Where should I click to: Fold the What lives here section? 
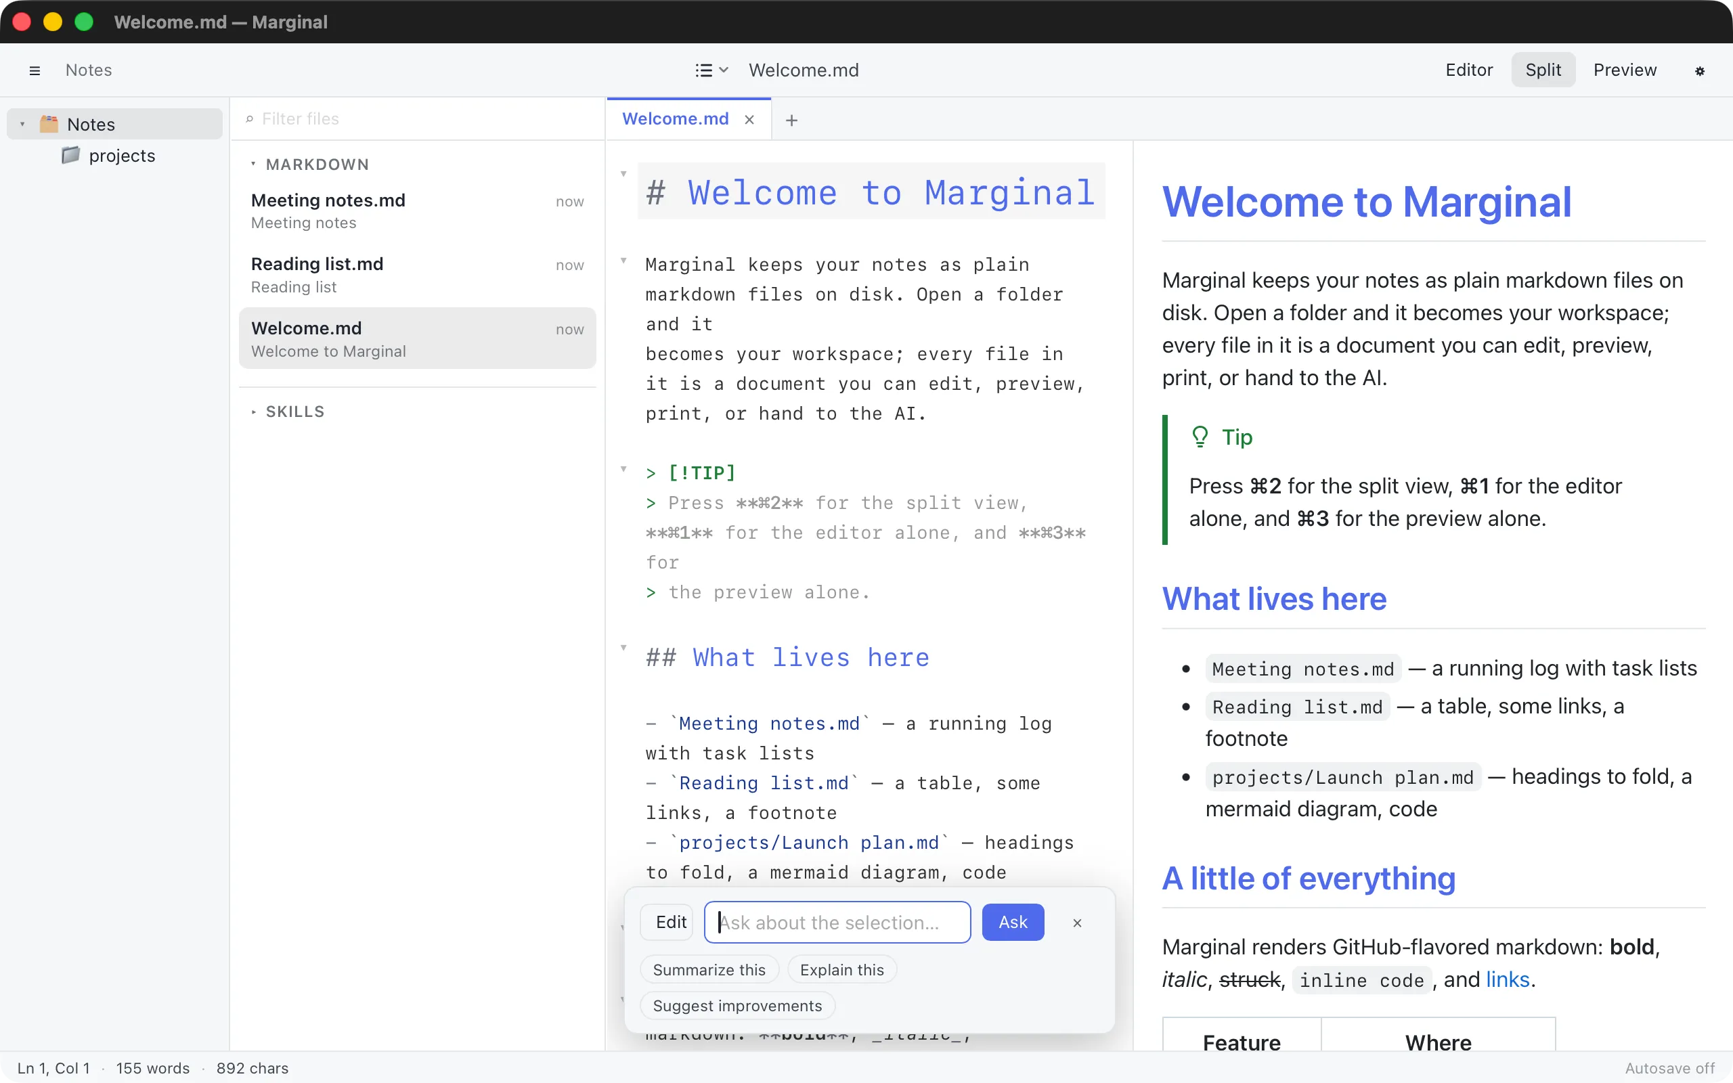click(623, 648)
